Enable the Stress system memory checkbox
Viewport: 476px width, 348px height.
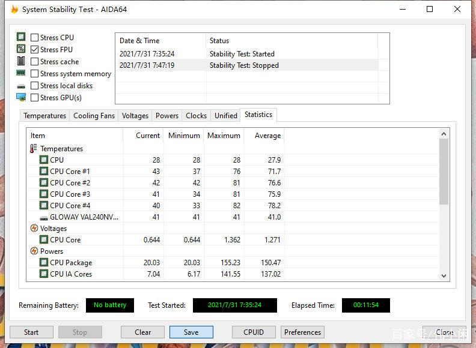[x=35, y=73]
